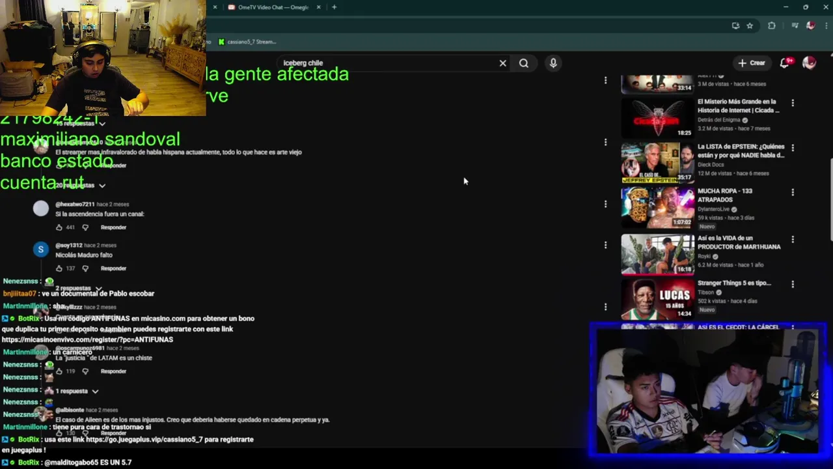Open the gray avatar of @hexatwo7211
833x469 pixels.
[41, 208]
